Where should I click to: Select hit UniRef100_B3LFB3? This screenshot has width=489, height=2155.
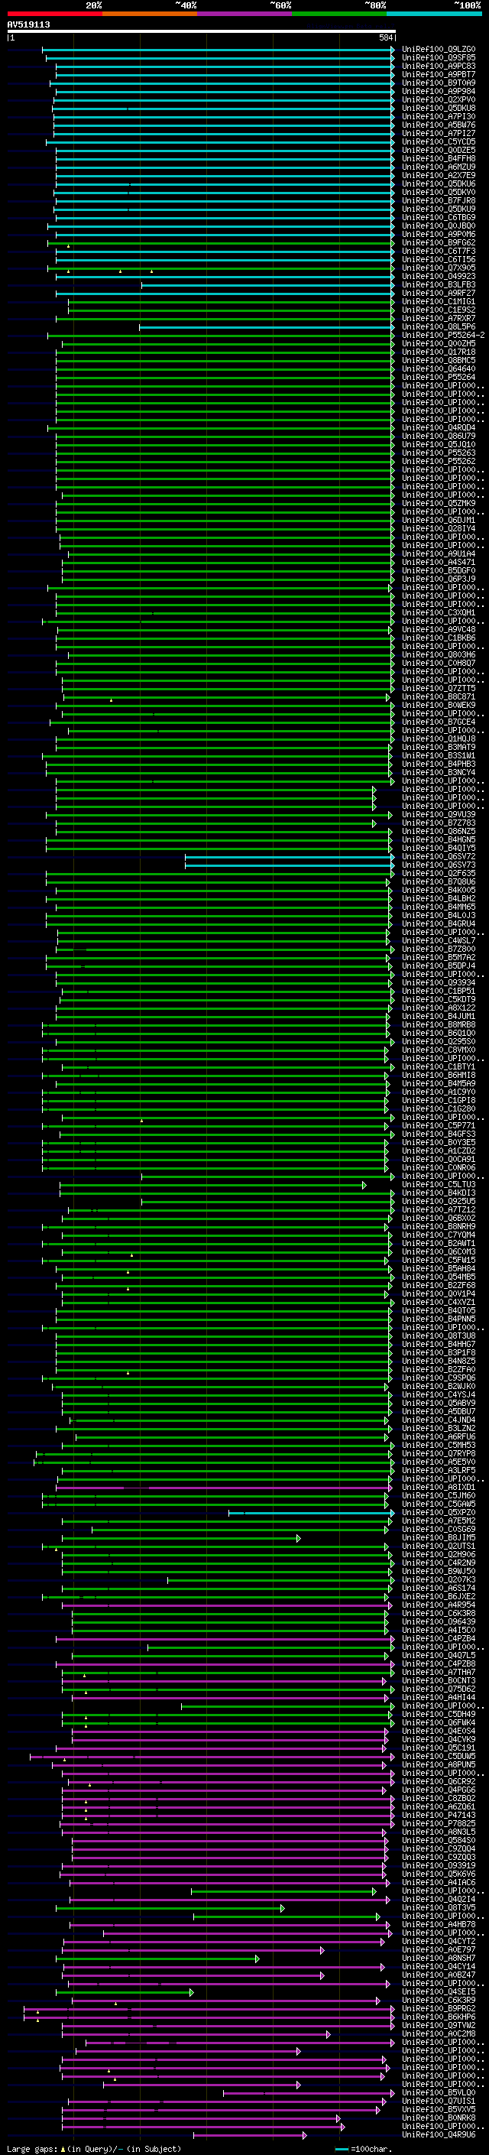438,285
